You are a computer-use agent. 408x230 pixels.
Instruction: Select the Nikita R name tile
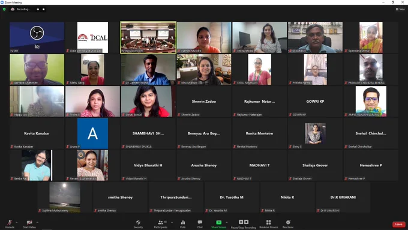click(287, 198)
